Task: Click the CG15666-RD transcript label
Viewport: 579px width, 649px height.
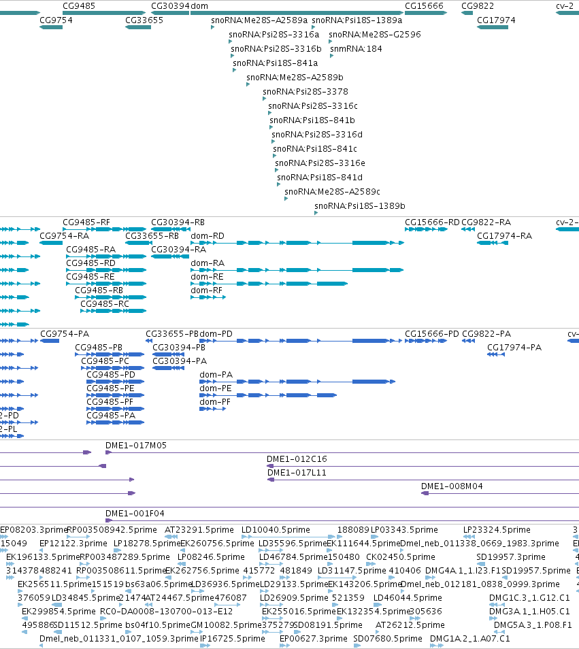Action: pos(432,222)
